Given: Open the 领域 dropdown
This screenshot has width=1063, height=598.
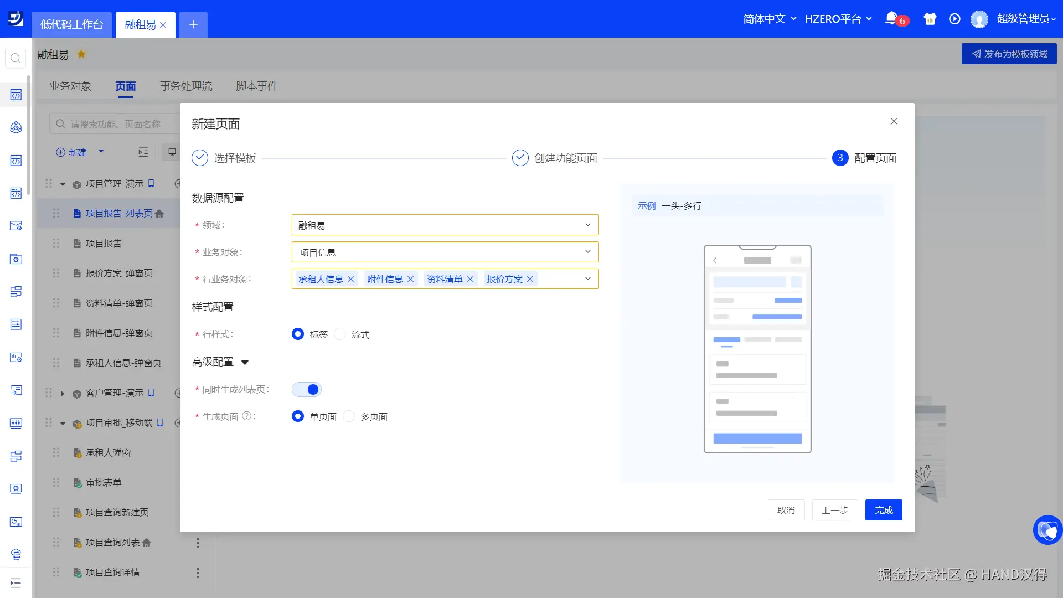Looking at the screenshot, I should click(445, 225).
